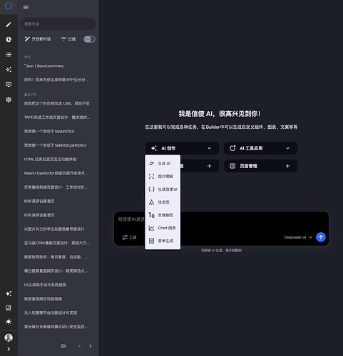Click the magic wand 开启新对话 icon
The height and width of the screenshot is (356, 343).
(27, 39)
